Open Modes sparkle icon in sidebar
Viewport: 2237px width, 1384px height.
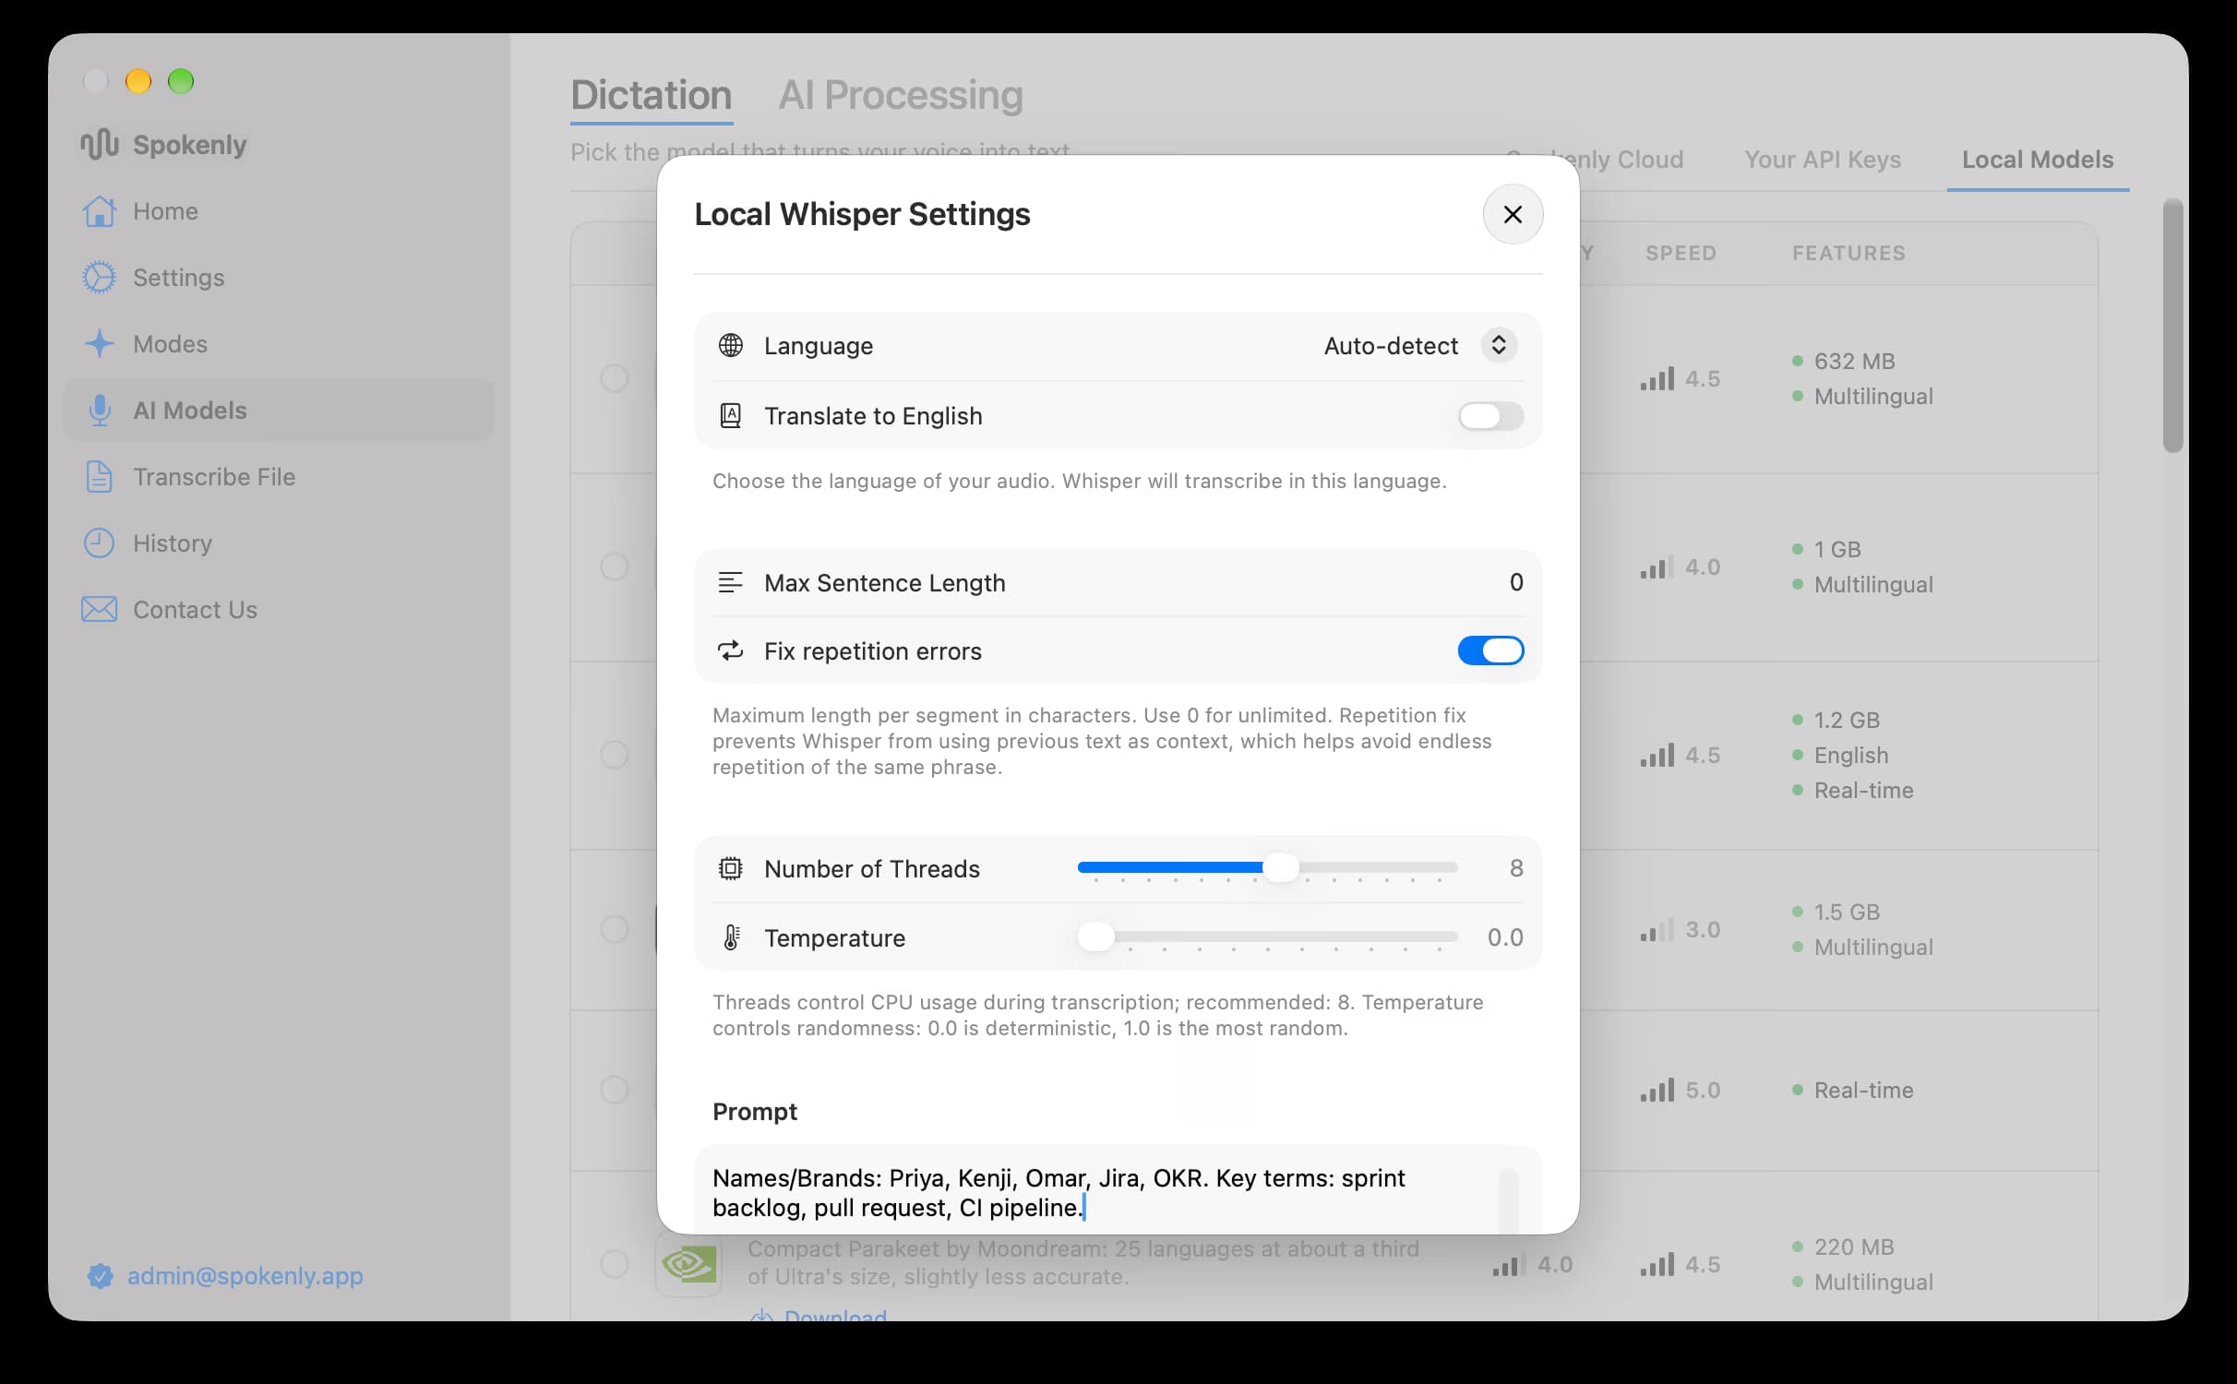pos(99,344)
